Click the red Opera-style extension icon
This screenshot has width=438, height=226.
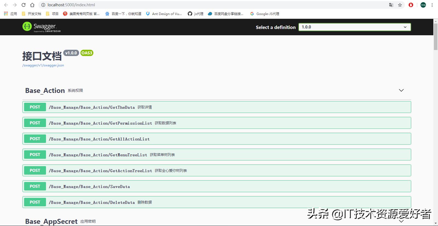411,5
